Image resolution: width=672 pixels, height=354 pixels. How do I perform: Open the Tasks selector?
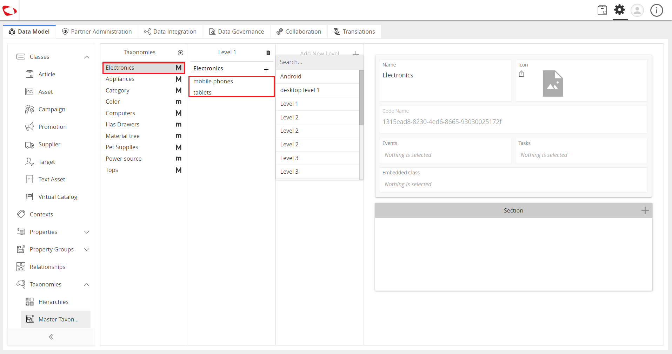(x=581, y=151)
